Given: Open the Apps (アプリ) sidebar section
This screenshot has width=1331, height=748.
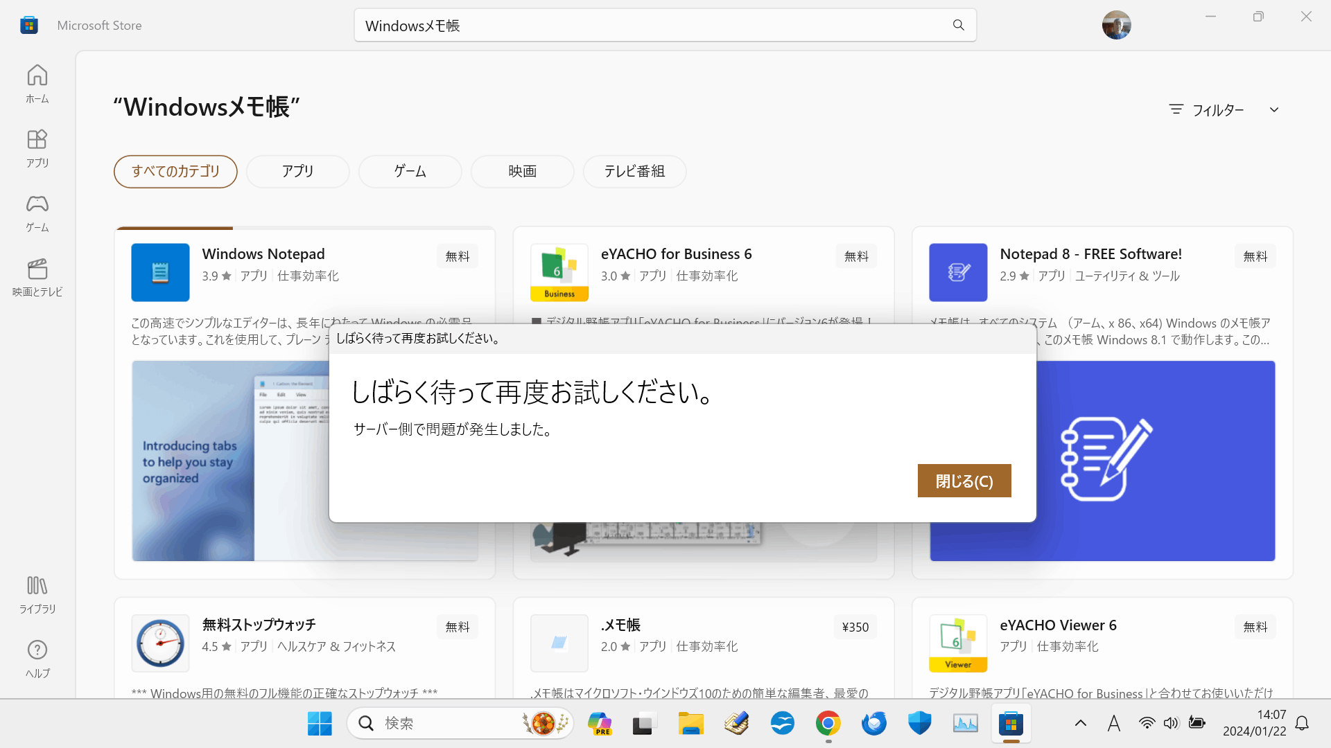Looking at the screenshot, I should point(37,148).
